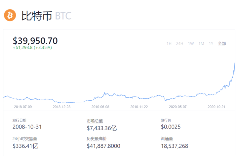Click the 2008-10-31 issue date value

(x=27, y=127)
